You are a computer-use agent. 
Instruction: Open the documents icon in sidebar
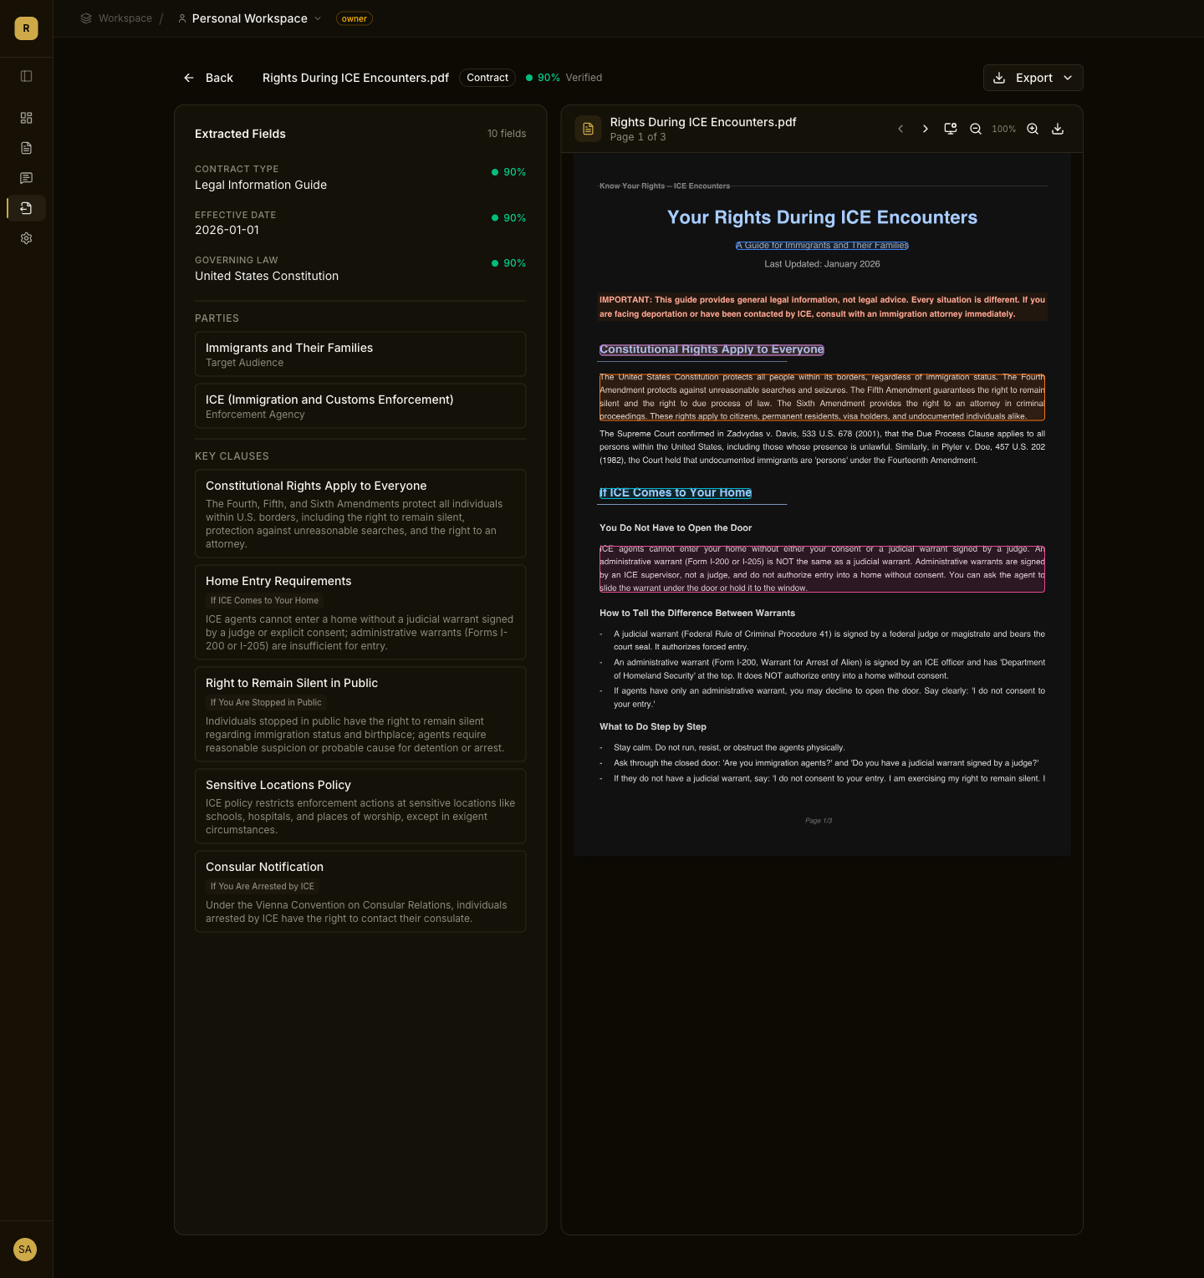click(26, 148)
